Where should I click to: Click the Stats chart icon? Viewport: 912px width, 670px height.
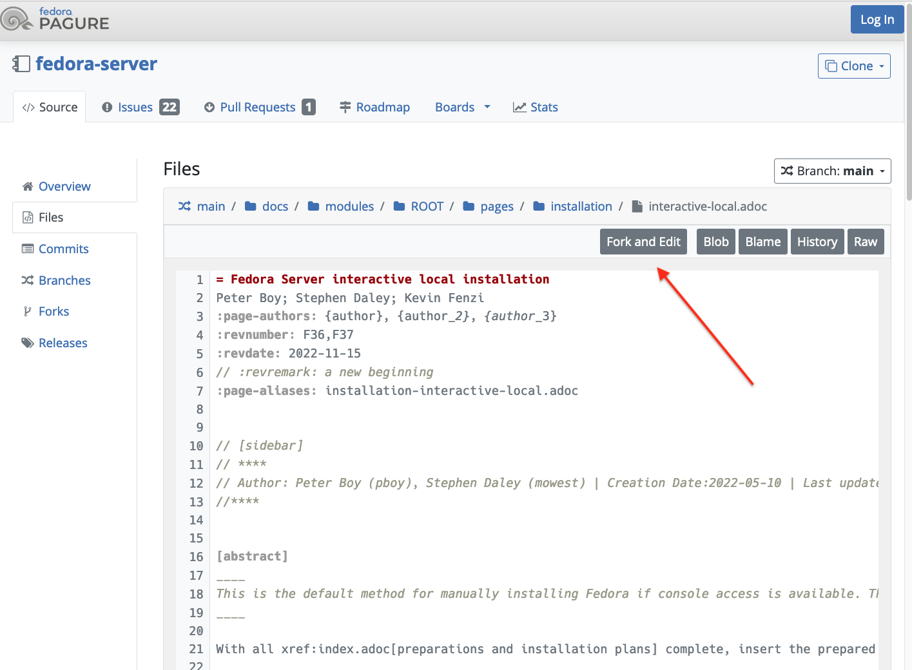(519, 108)
